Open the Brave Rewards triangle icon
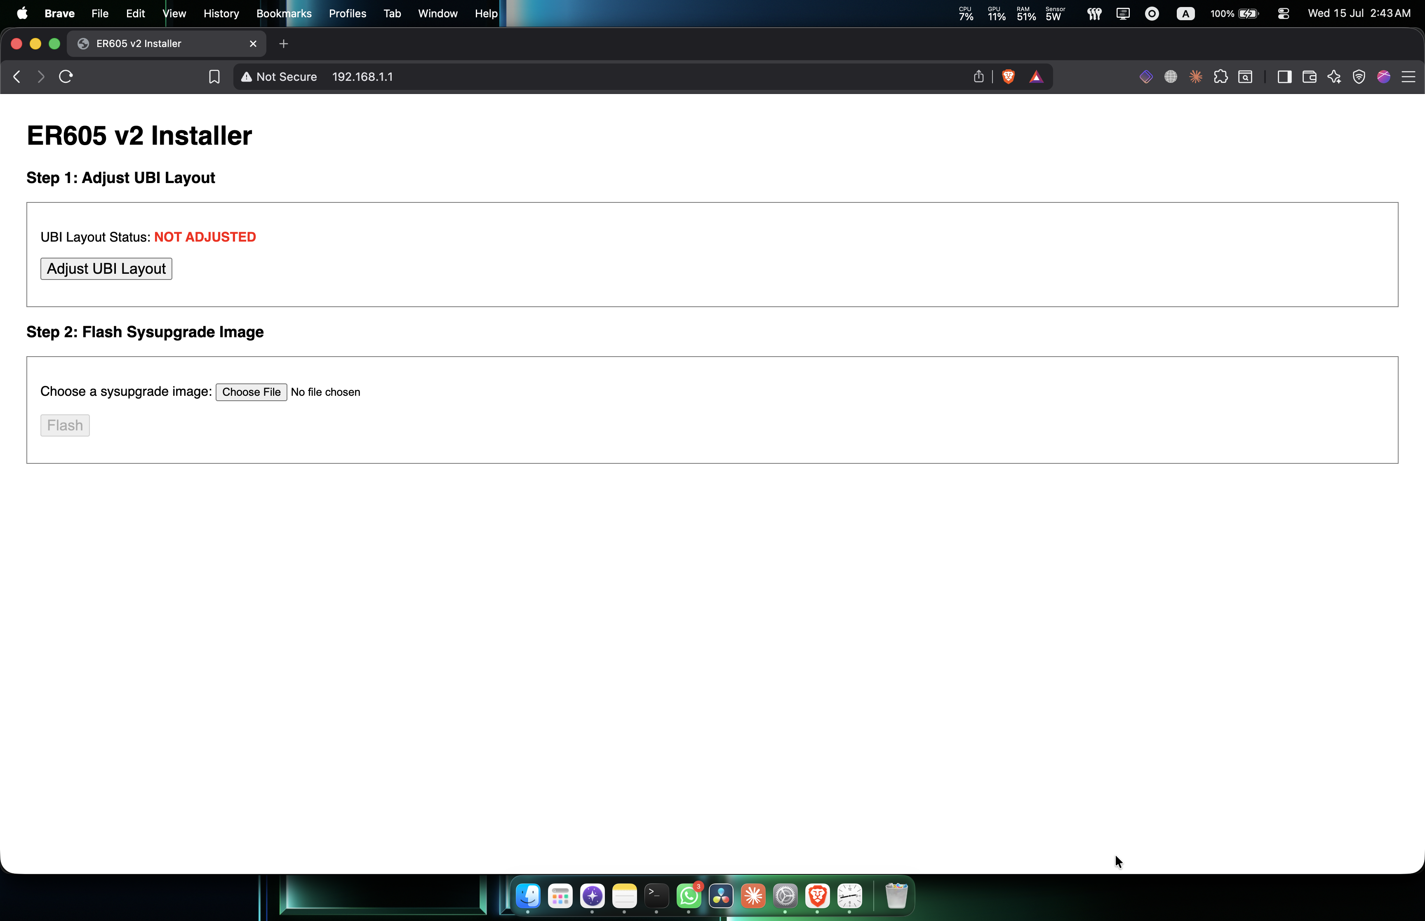 pos(1036,77)
